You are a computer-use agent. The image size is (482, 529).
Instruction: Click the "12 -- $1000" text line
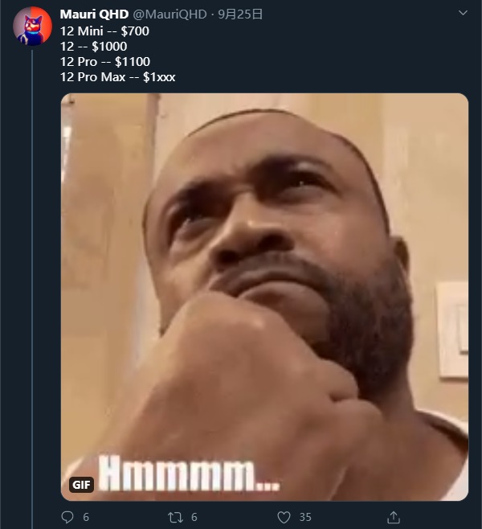pos(93,46)
